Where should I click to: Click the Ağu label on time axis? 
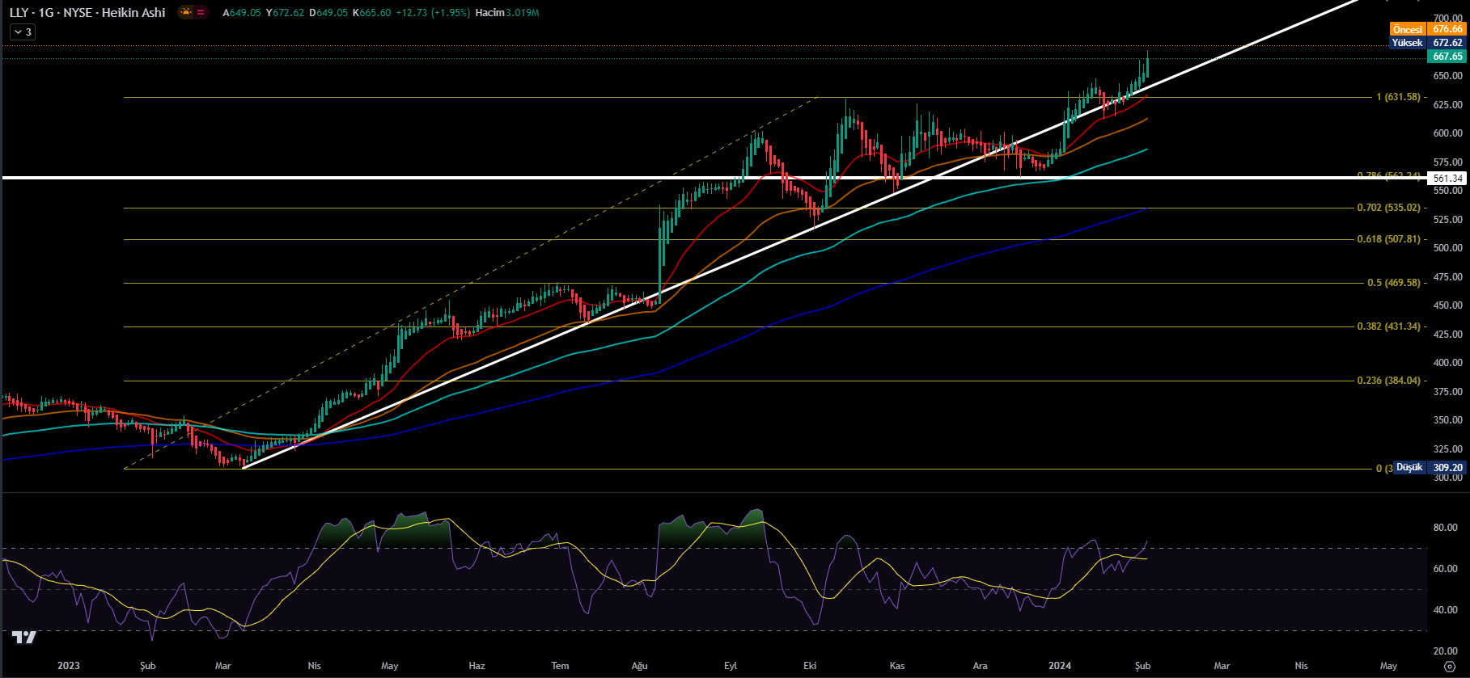click(x=640, y=666)
